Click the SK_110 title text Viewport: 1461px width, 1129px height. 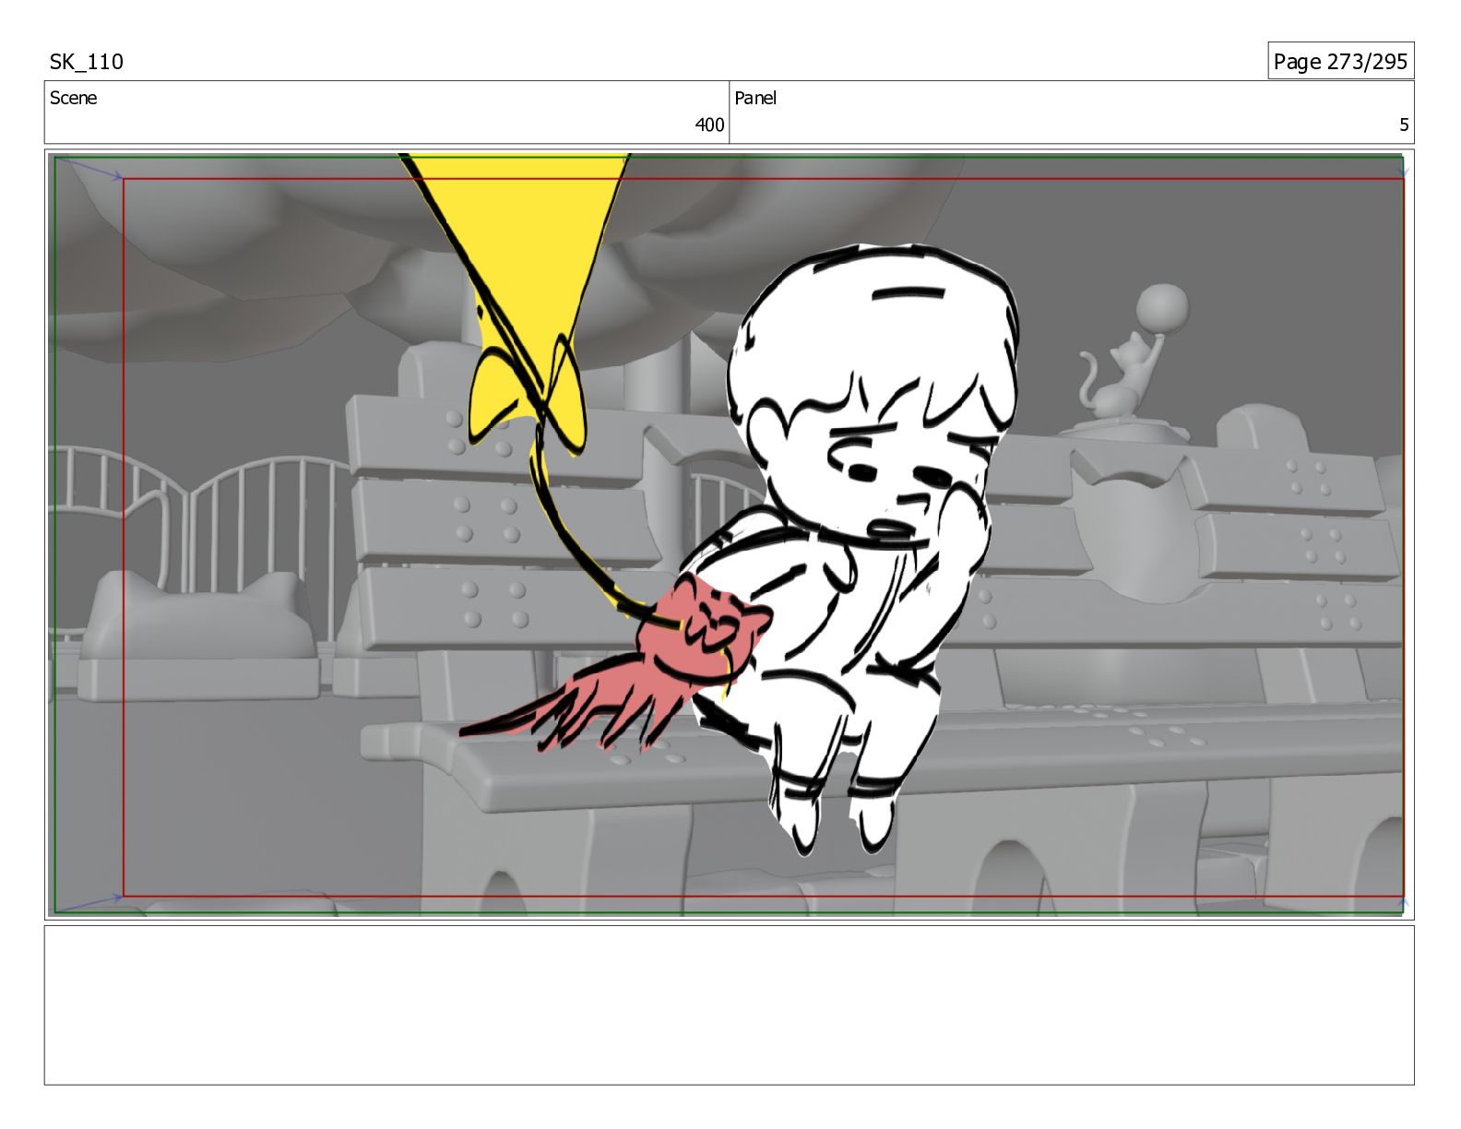coord(86,62)
